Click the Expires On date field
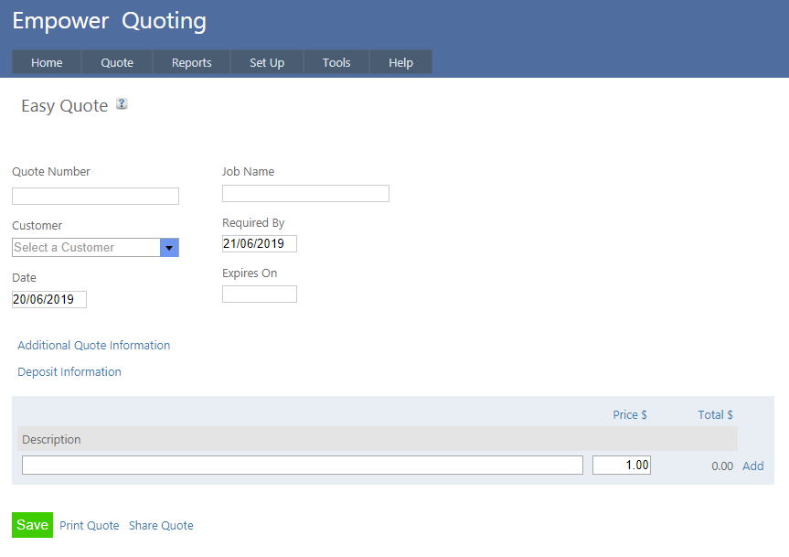 (x=259, y=295)
